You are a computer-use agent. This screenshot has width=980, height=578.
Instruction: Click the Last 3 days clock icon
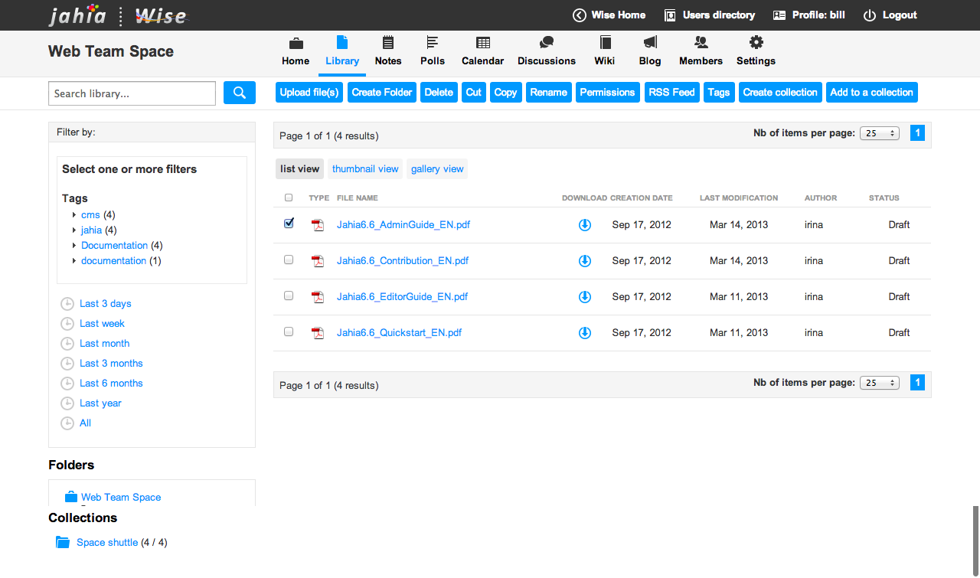click(x=67, y=304)
